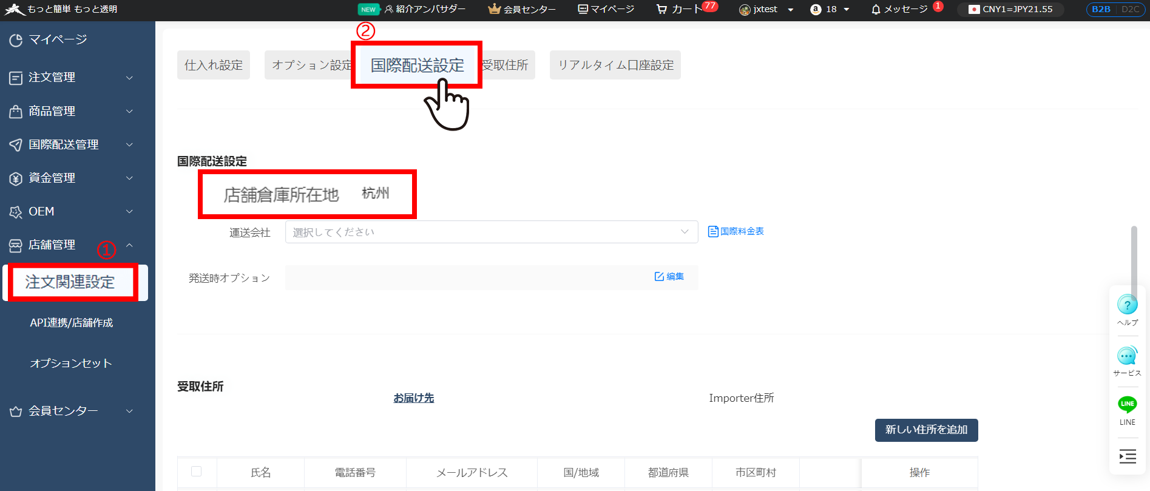Click the 操作 column header
The height and width of the screenshot is (491, 1150).
[x=919, y=472]
